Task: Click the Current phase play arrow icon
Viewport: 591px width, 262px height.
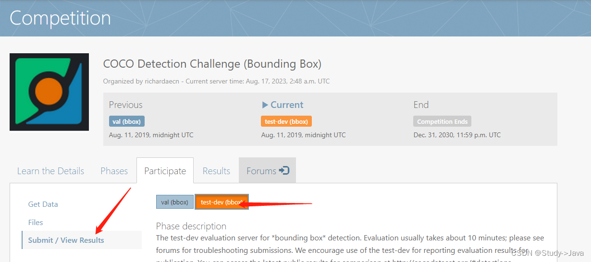Action: 265,105
